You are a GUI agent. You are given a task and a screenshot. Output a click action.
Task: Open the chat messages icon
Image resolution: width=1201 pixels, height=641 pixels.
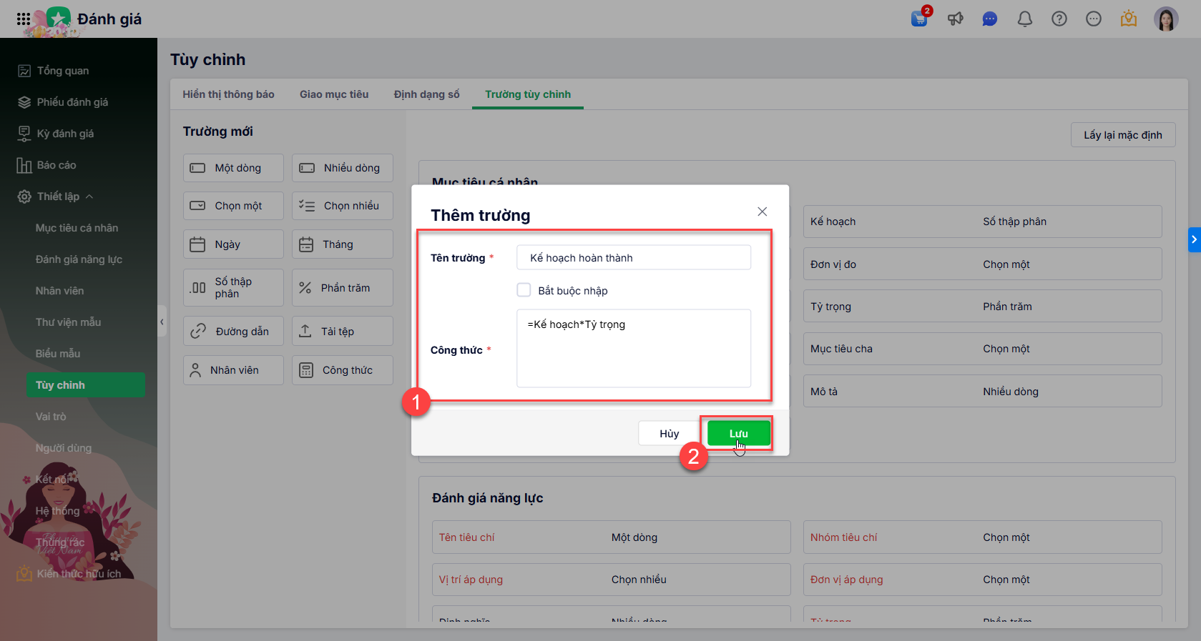990,19
